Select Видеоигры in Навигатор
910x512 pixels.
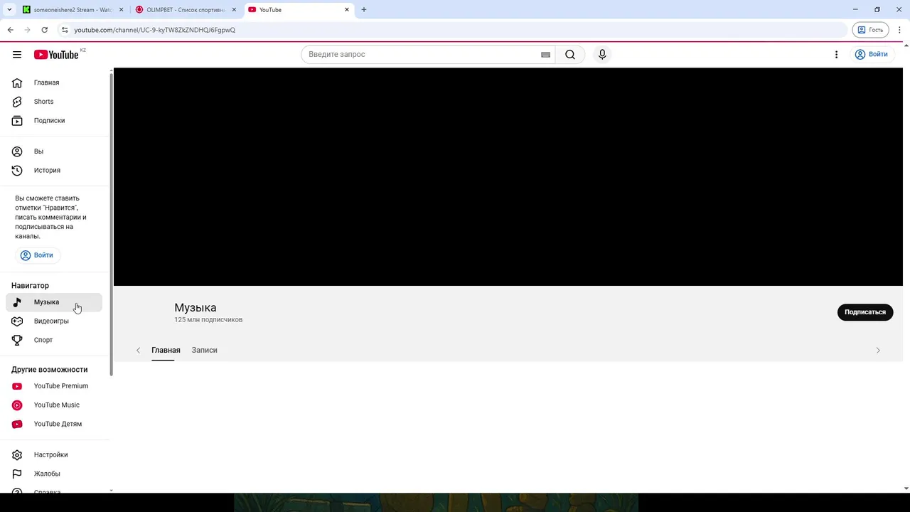[x=54, y=321]
